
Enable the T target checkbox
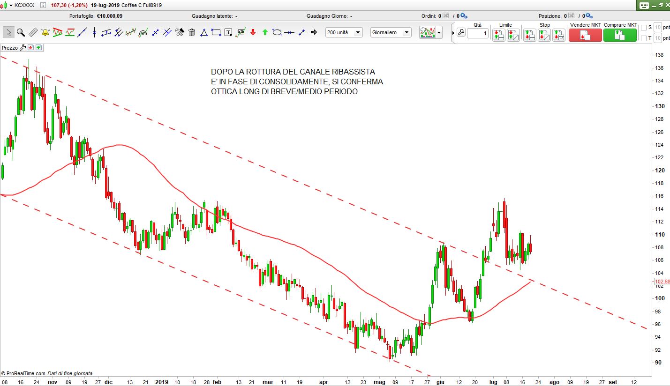pos(644,38)
